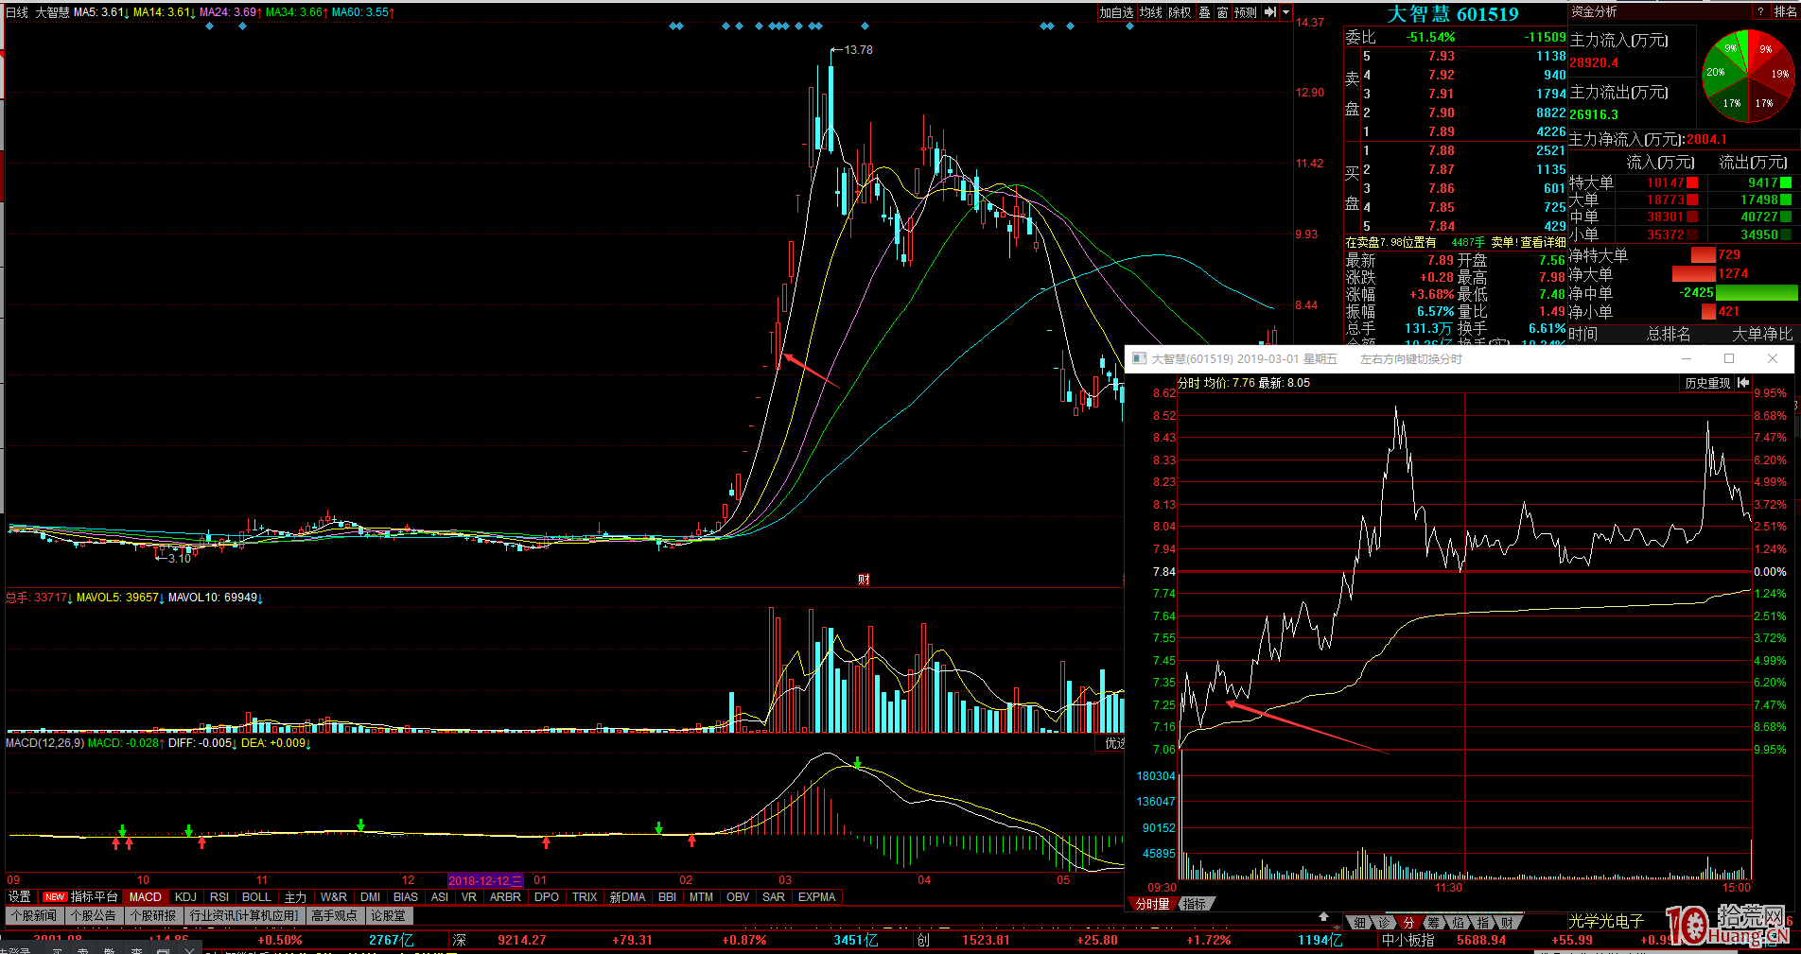Select the SAR indicator tab

click(x=774, y=896)
